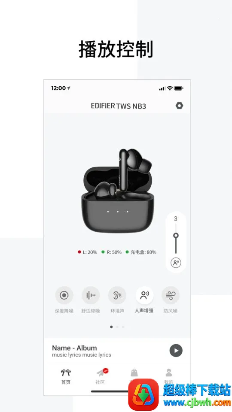Open the shopping bag store tab
Screen dimensions: 232x412
134,373
